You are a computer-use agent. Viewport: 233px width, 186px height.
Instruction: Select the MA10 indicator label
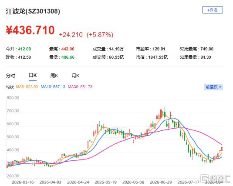pyautogui.click(x=53, y=87)
